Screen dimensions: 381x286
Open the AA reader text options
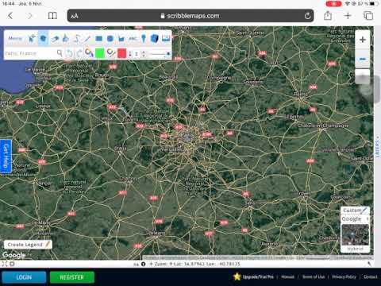click(75, 16)
